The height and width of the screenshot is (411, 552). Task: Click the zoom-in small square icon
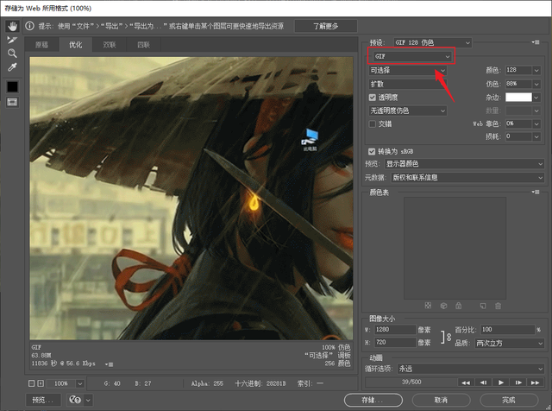(x=41, y=383)
